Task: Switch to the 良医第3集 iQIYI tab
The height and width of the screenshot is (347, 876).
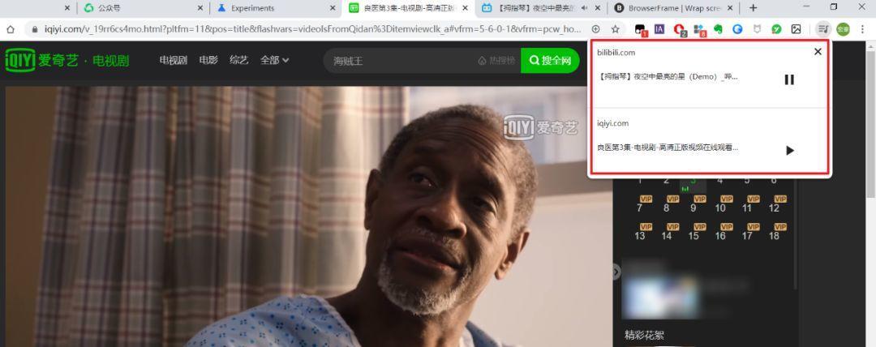Action: pyautogui.click(x=408, y=8)
